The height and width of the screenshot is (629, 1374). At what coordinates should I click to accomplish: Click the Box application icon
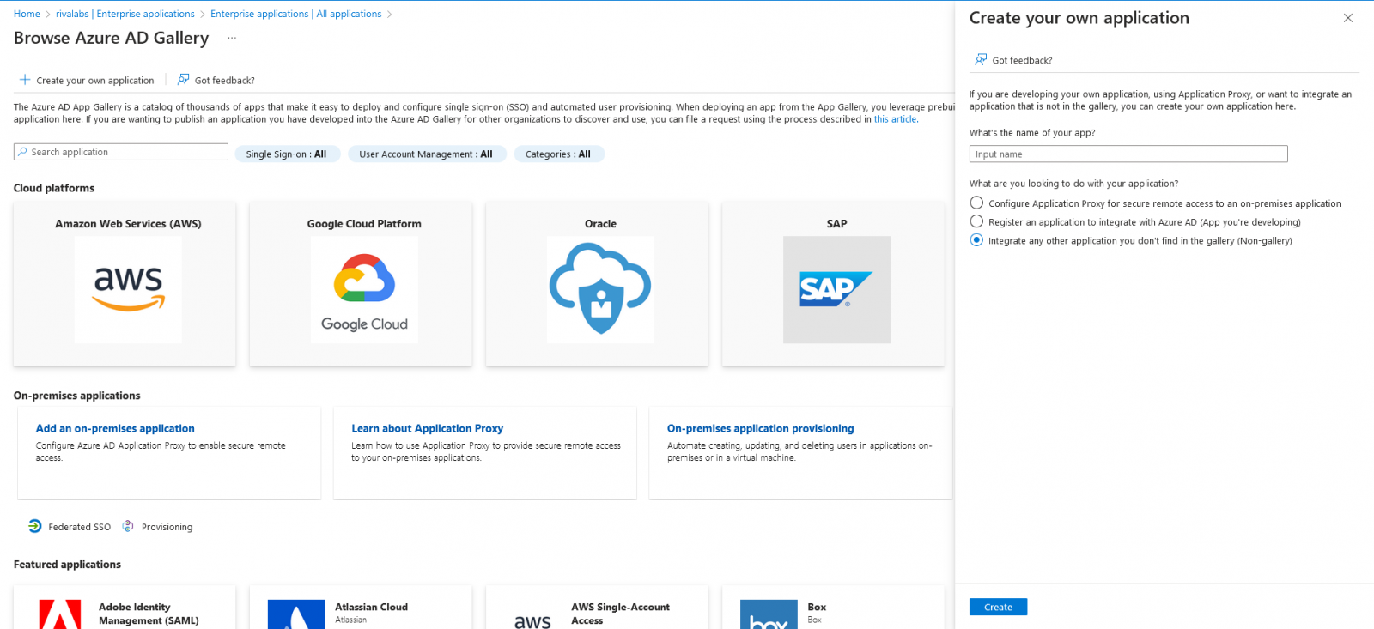point(769,614)
